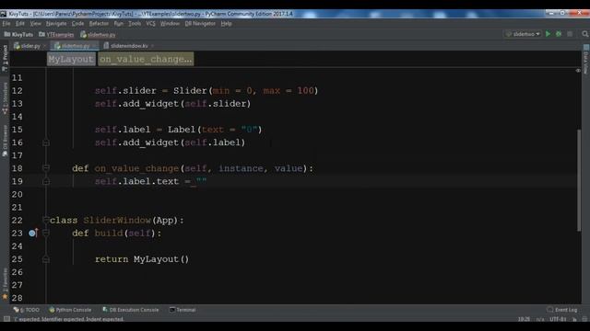Close the slider.py tab
Screen dimensions: 590x331
44,46
